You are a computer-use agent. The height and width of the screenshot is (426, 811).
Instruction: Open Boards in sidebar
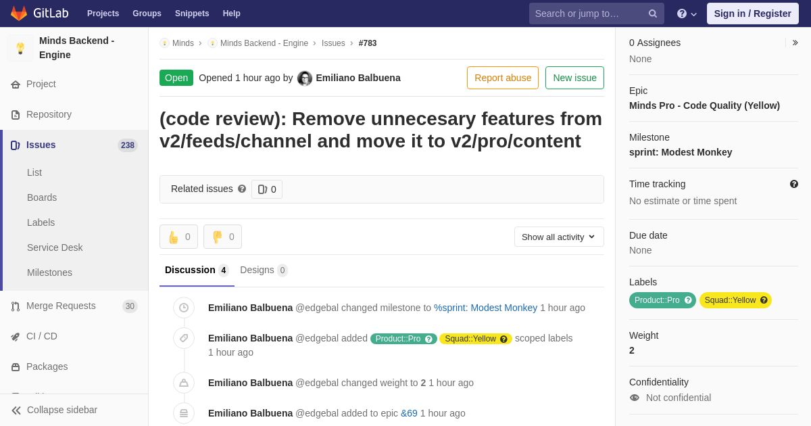pyautogui.click(x=42, y=197)
